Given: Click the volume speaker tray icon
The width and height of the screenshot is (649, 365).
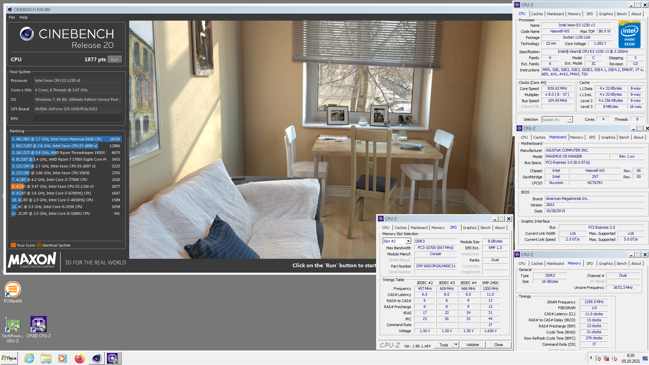Looking at the screenshot, I should tap(615, 358).
